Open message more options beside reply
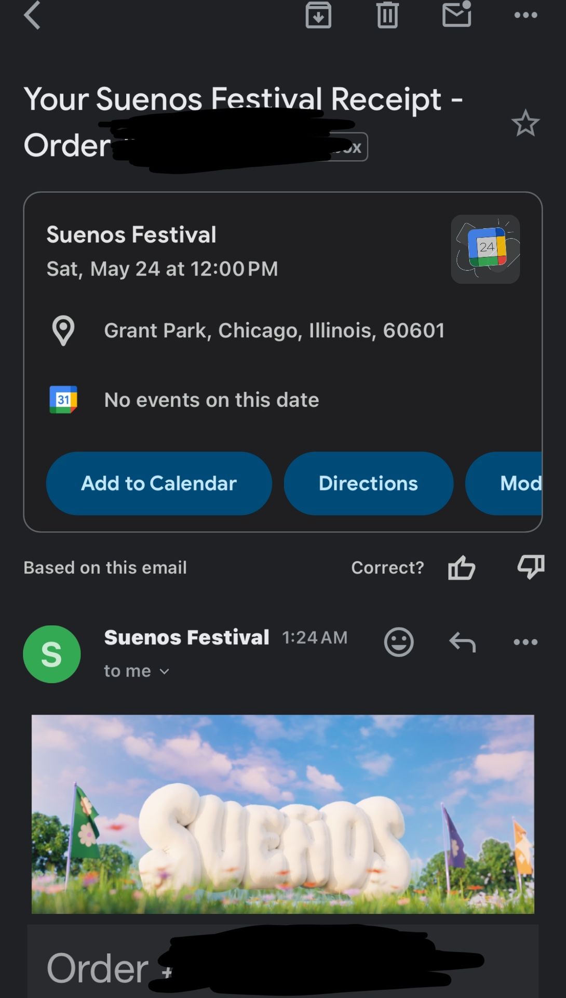566x998 pixels. coord(525,642)
